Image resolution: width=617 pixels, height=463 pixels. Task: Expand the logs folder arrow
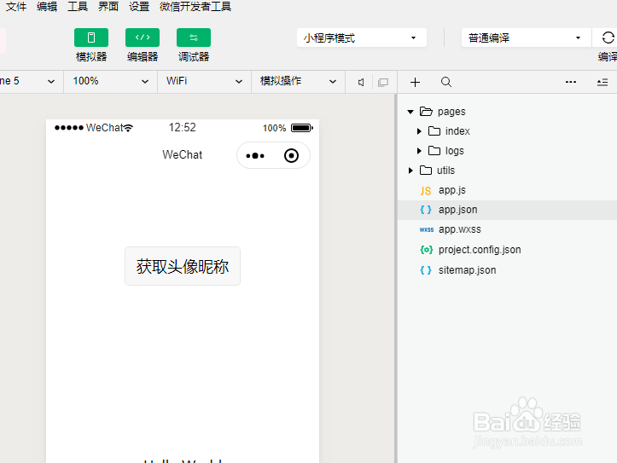coord(419,151)
